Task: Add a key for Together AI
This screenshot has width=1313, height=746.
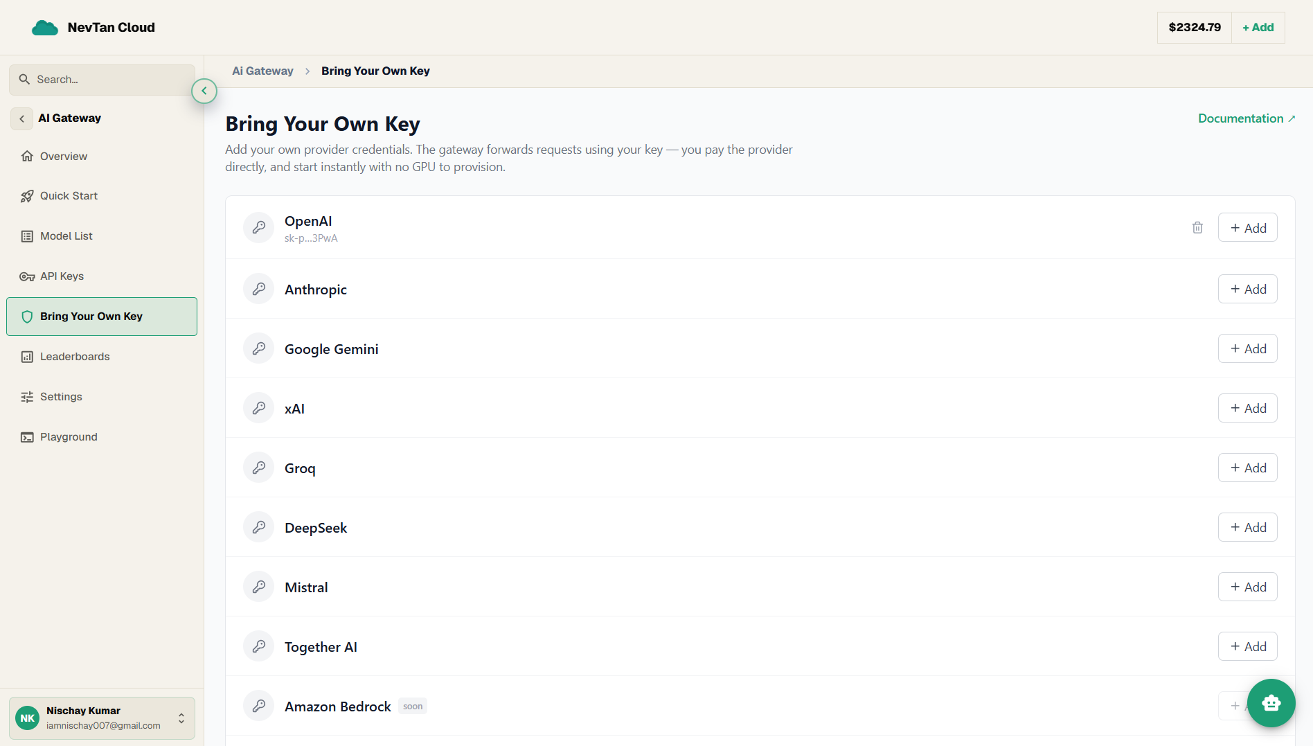Action: 1248,646
